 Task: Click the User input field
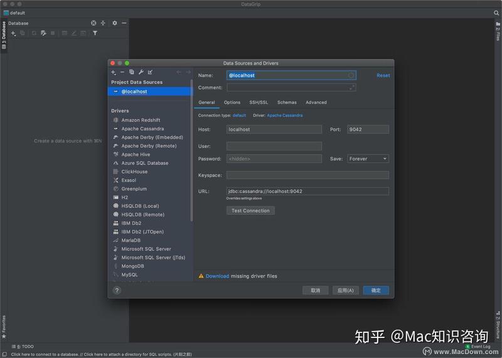[x=274, y=146]
